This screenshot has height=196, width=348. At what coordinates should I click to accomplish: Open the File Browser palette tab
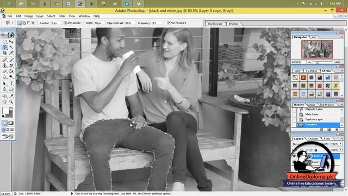coord(215,24)
